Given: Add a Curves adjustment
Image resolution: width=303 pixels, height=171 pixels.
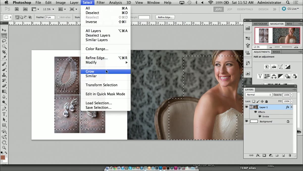Looking at the screenshot, I should coord(281,67).
